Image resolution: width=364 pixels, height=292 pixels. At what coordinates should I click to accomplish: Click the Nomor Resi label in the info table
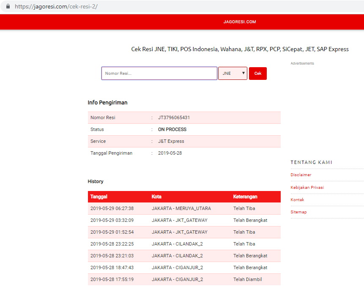click(103, 117)
